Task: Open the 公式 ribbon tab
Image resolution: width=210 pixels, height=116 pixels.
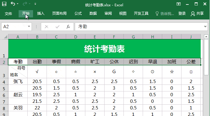Action: point(78,13)
